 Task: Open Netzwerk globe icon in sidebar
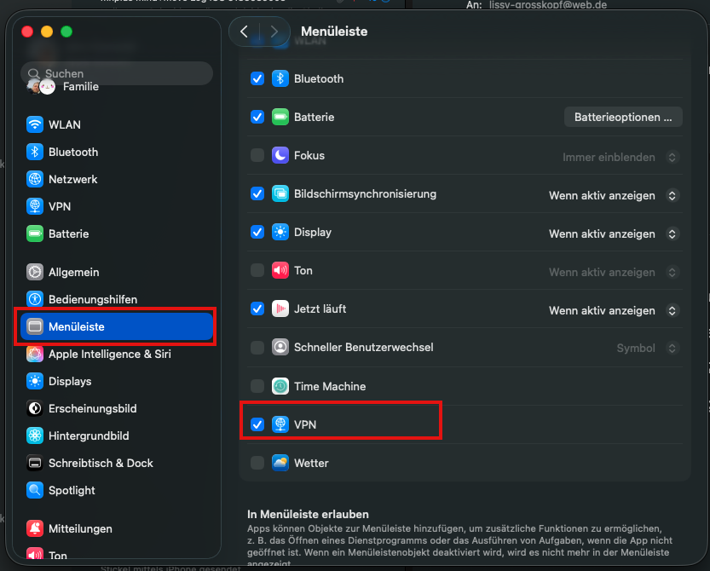[x=35, y=179]
